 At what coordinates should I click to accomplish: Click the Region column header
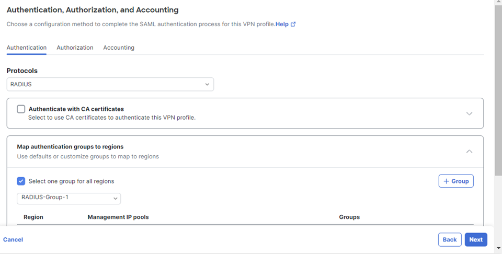coord(33,217)
